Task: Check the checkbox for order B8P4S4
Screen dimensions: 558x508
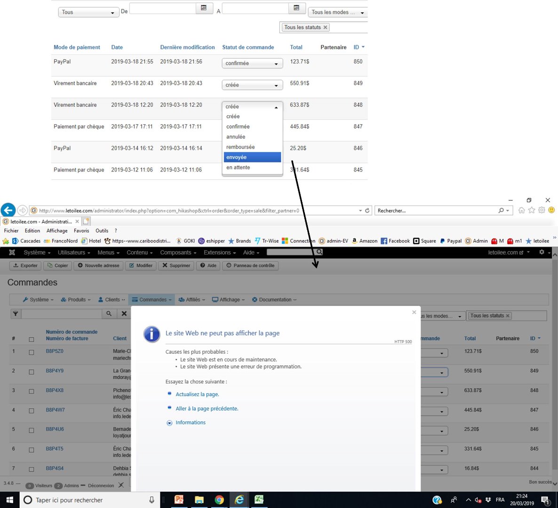Action: (x=32, y=469)
